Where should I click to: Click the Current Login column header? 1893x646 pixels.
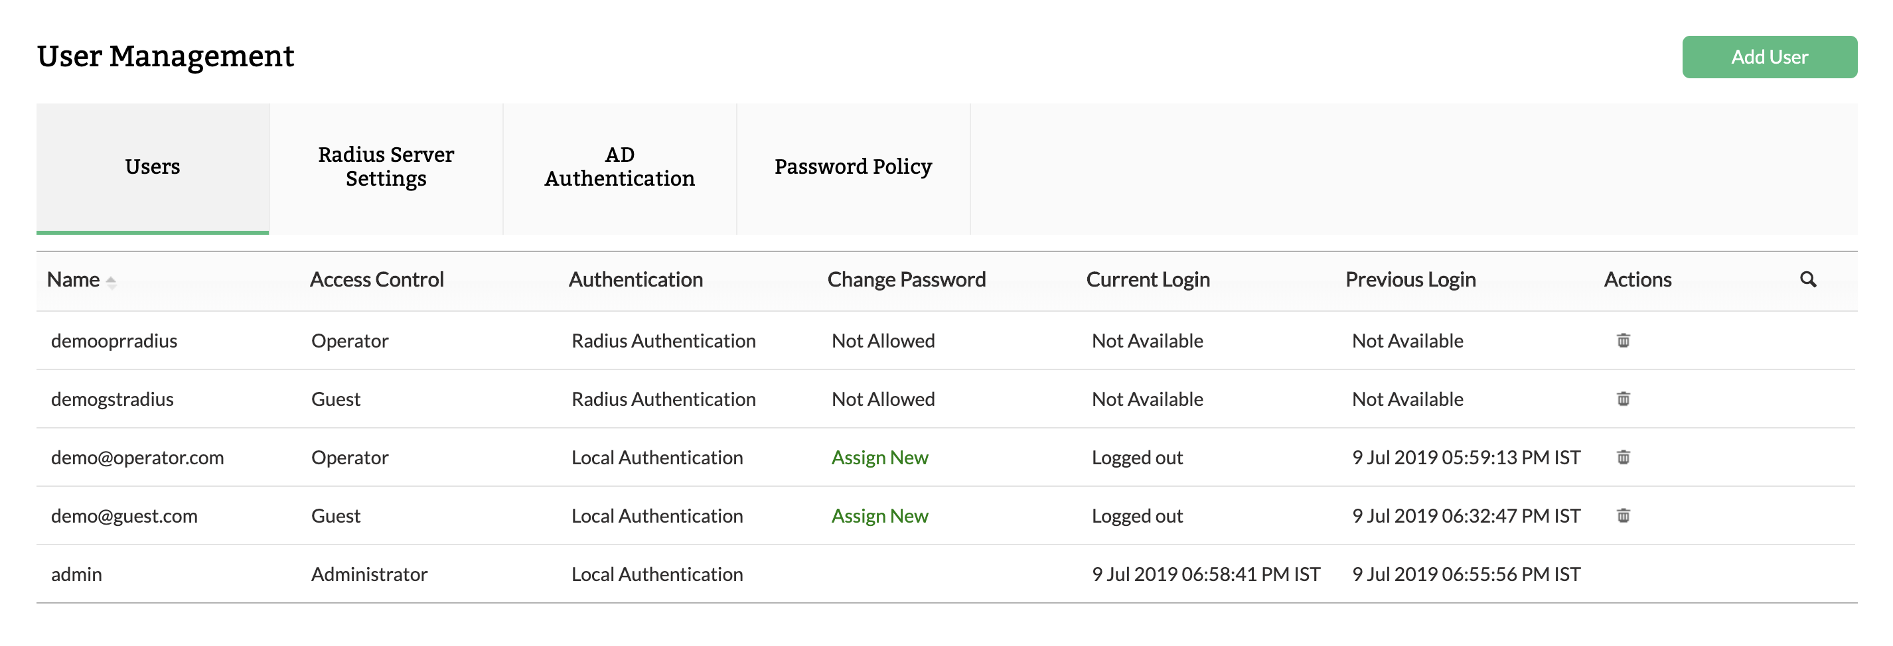pyautogui.click(x=1148, y=280)
